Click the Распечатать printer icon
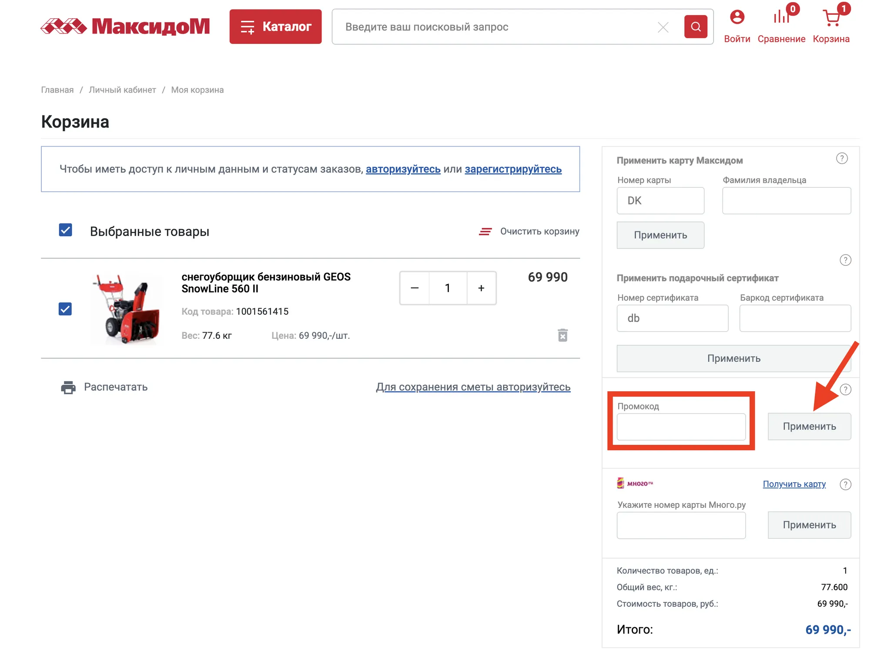Viewport: 891px width, 661px height. [68, 387]
